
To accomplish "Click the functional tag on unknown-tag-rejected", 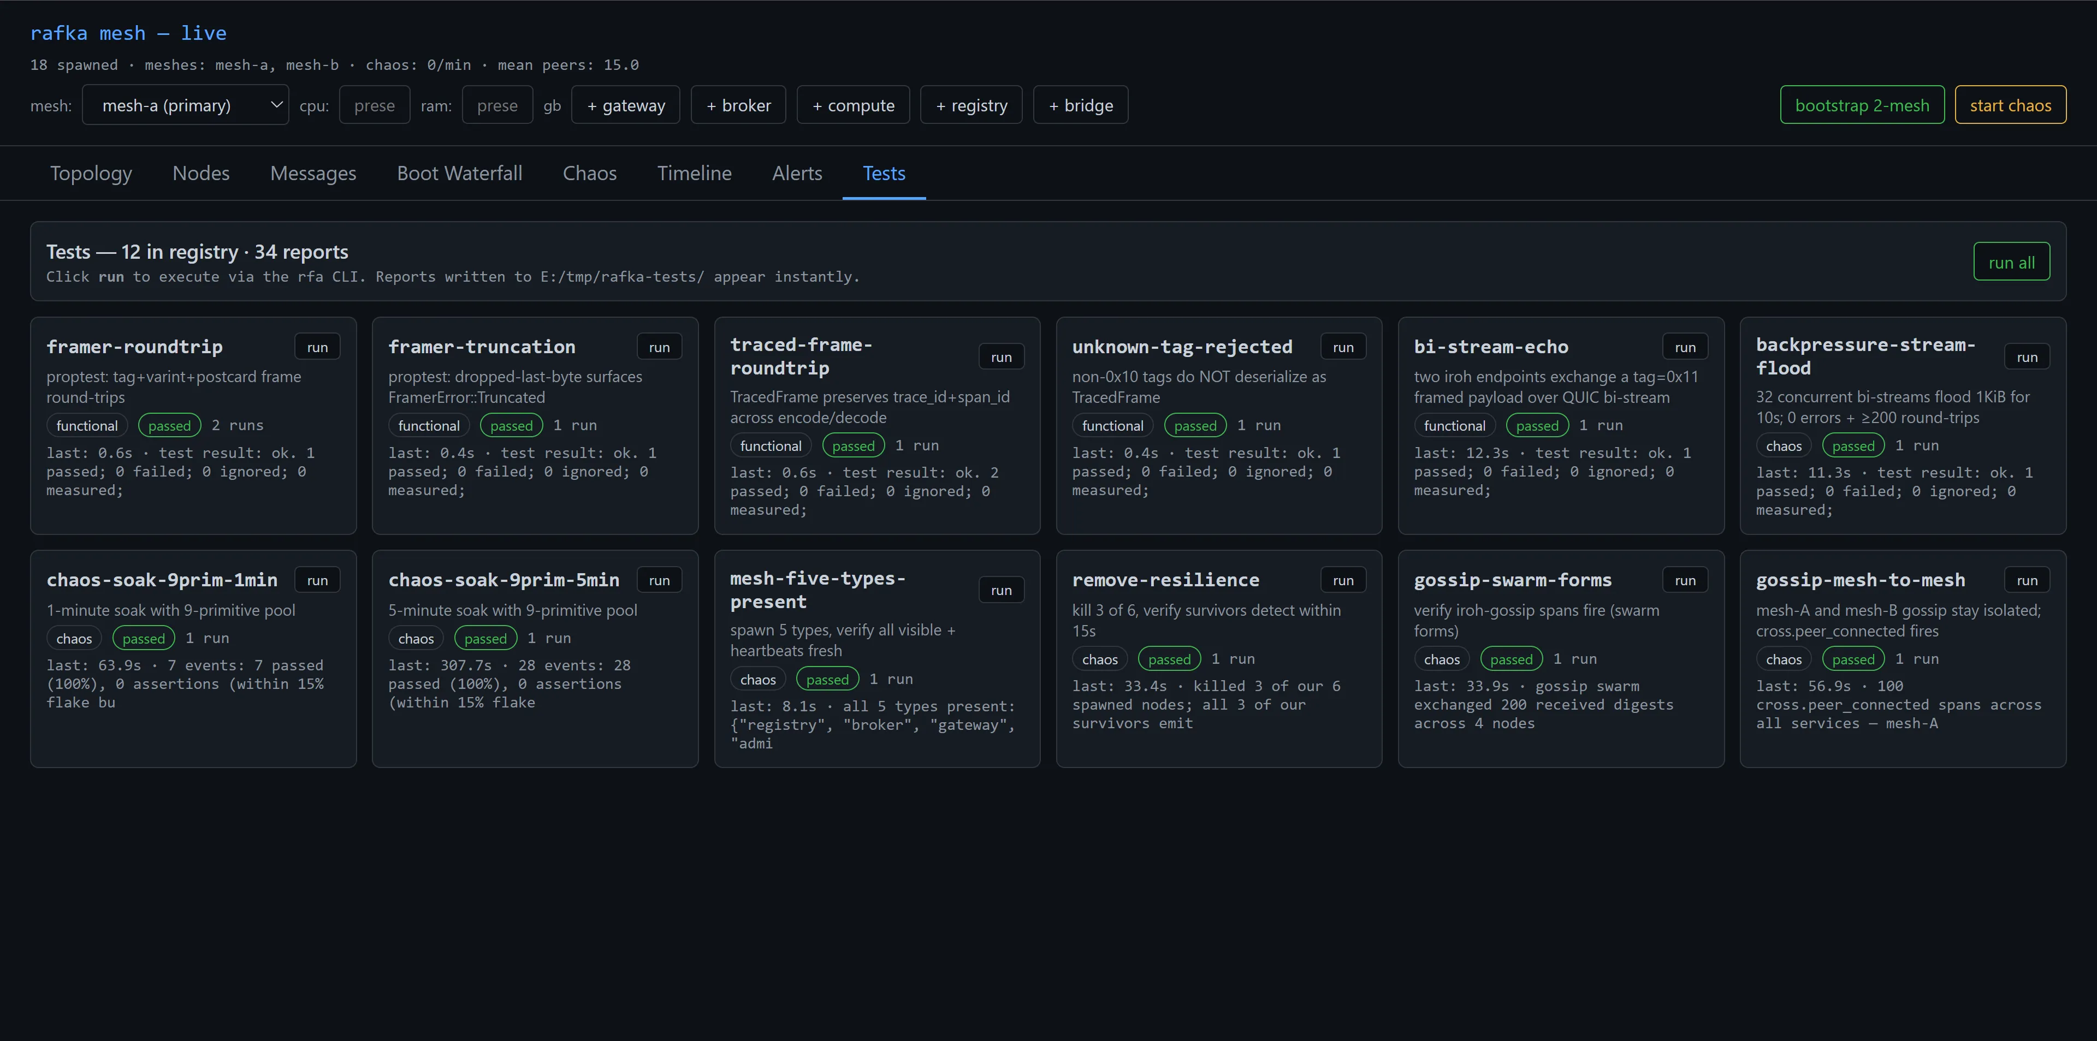I will (x=1113, y=426).
